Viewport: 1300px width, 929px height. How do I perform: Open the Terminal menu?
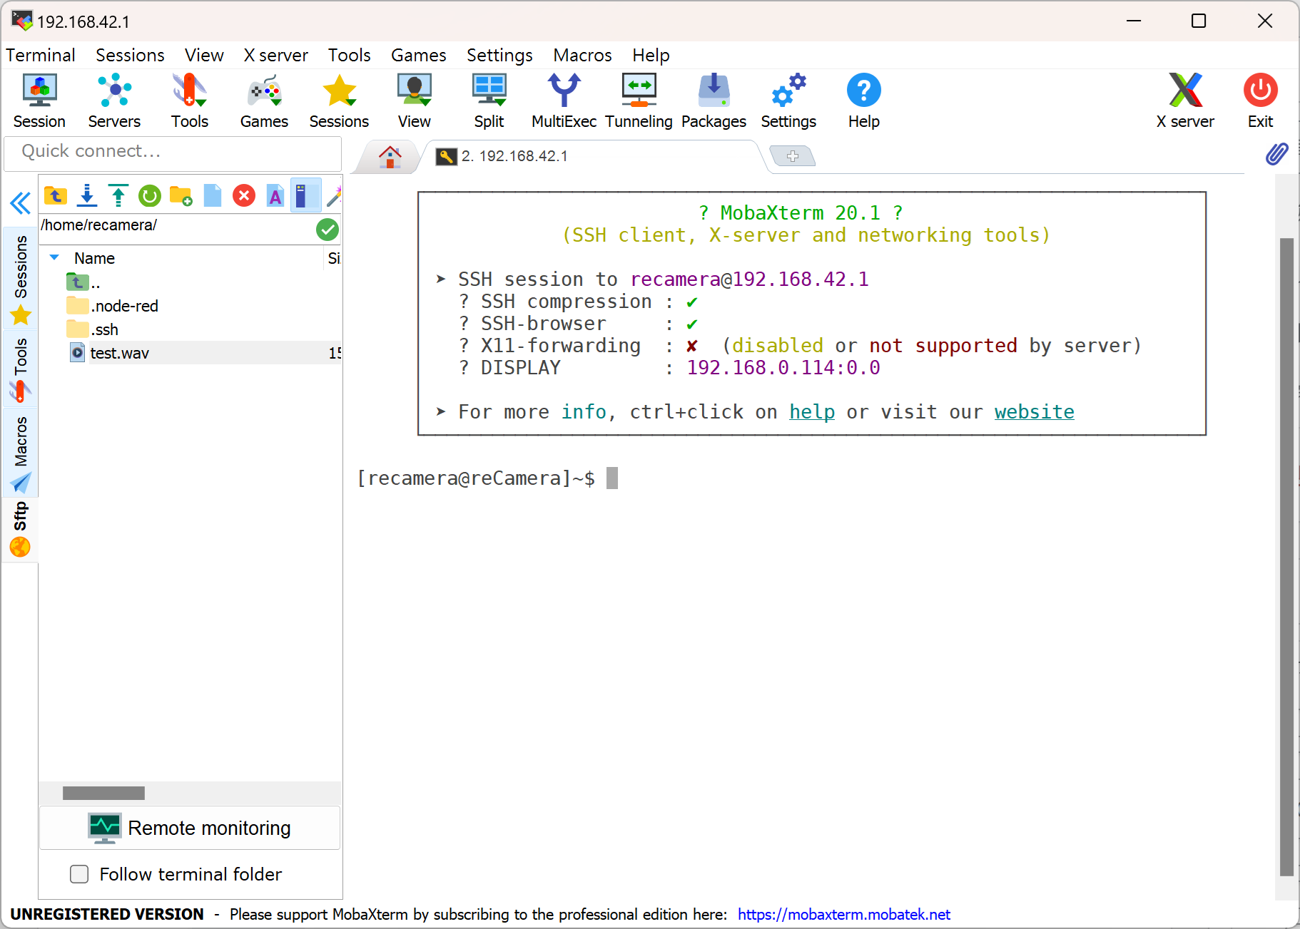[x=41, y=55]
